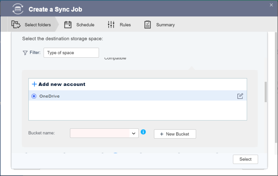278x176 pixels.
Task: Close the Create a Sync Job dialog
Action: [271, 5]
